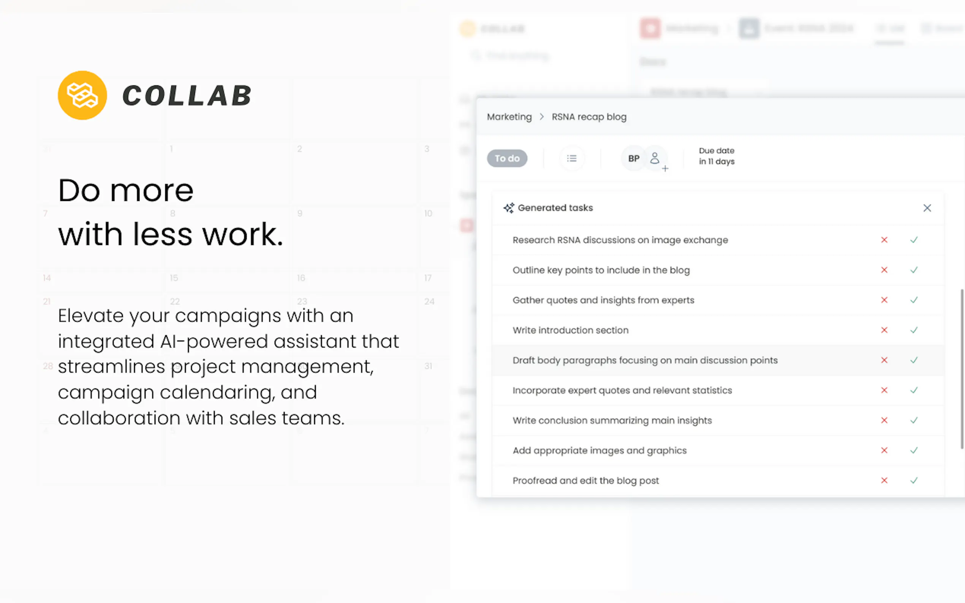Accept the Add appropriate images task

coord(914,450)
